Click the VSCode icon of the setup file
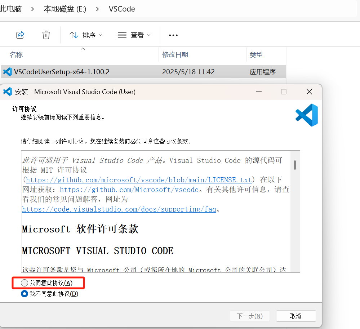 click(7, 72)
